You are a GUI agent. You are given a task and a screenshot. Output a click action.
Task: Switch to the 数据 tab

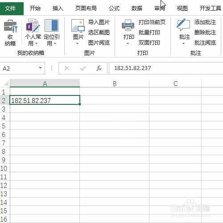137,8
